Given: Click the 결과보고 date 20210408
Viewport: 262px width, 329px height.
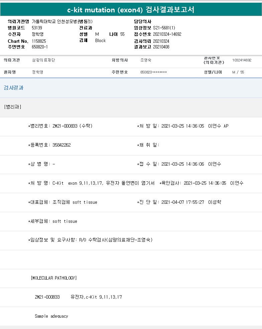Looking at the screenshot, I should click(x=161, y=47).
